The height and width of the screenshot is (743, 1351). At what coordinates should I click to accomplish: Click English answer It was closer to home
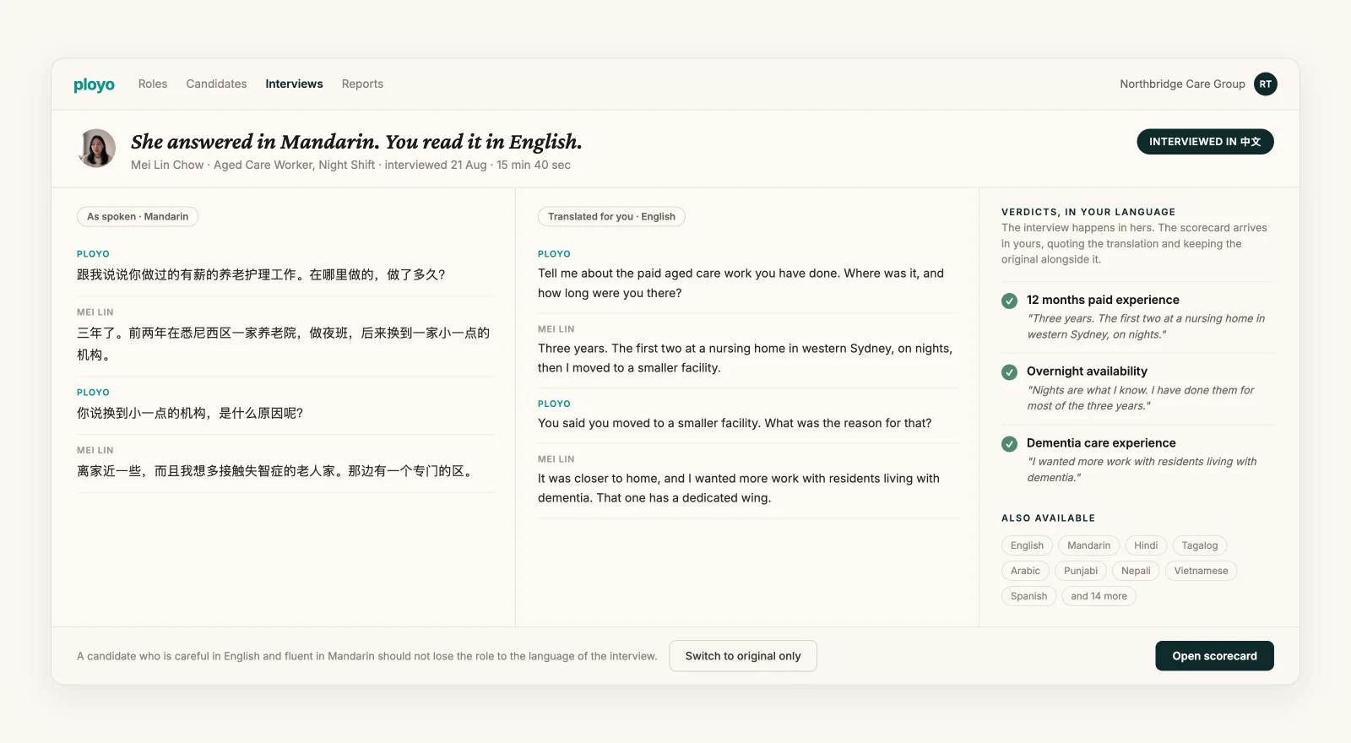[739, 488]
